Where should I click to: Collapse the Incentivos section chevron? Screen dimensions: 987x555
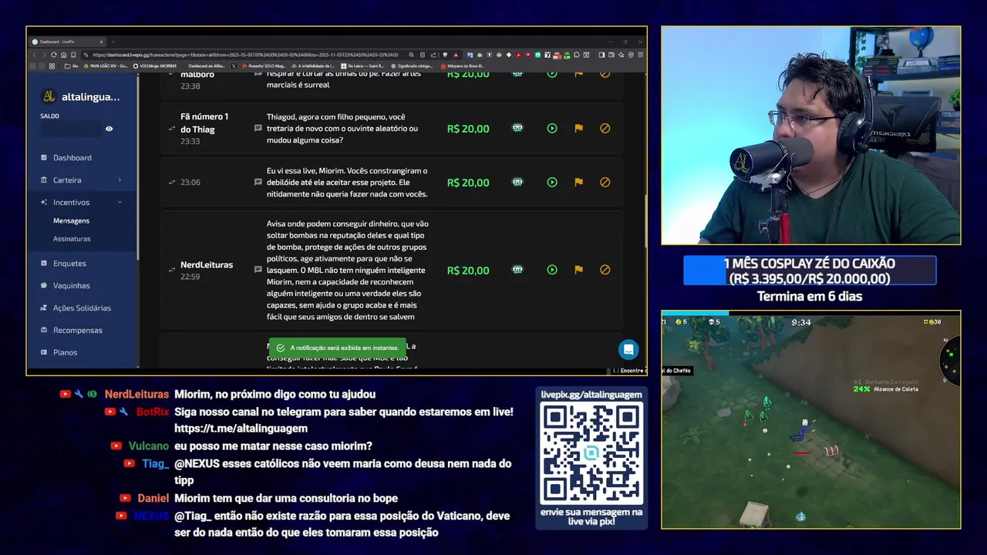tap(120, 202)
